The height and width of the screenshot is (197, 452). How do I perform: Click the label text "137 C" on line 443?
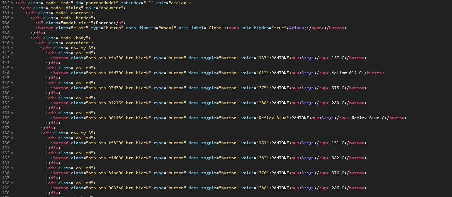tap(338, 58)
